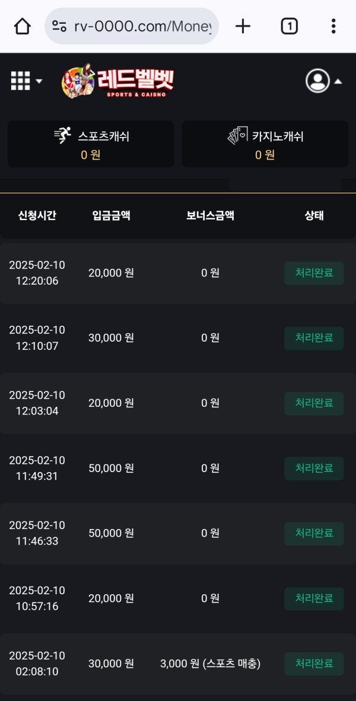The height and width of the screenshot is (701, 356).
Task: Click the 상태 column header
Action: 314,215
